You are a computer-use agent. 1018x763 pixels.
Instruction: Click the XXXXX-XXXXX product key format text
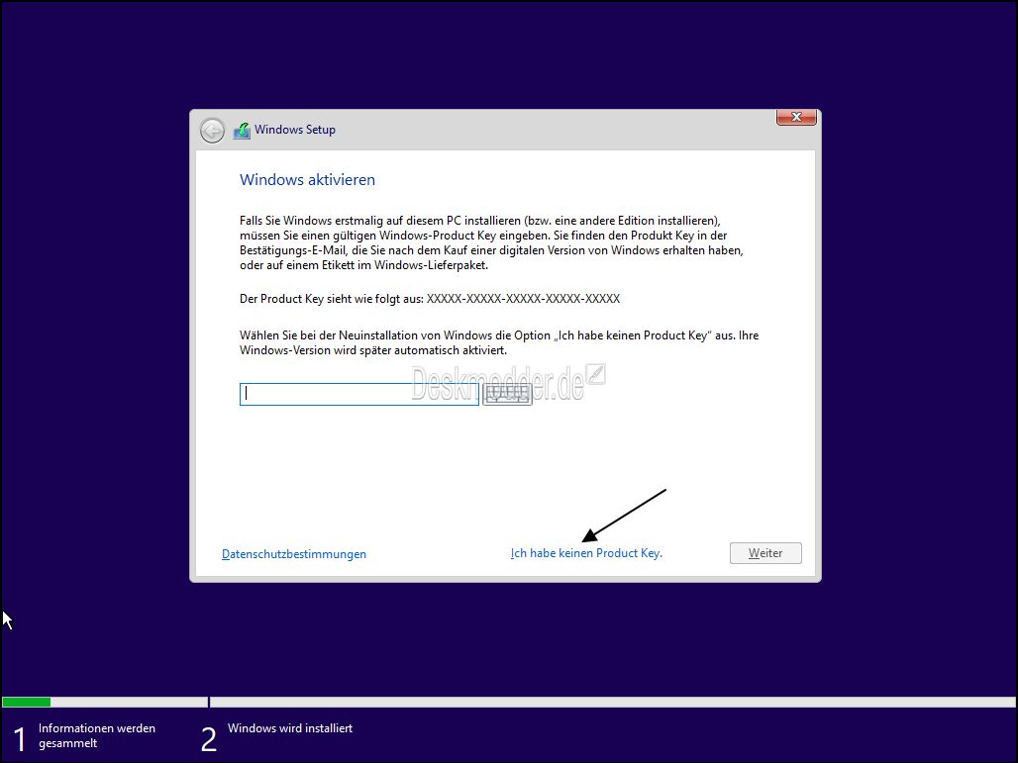click(523, 299)
